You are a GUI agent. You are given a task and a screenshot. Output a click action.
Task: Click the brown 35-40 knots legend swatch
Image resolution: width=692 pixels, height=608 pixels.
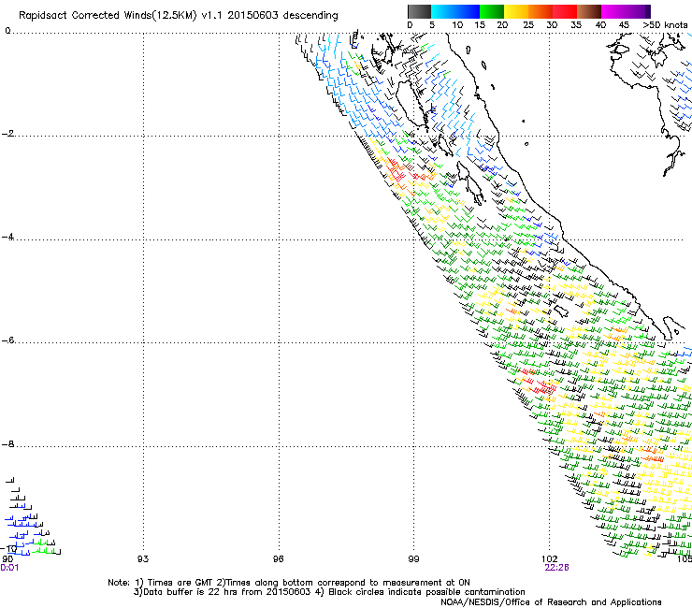point(589,11)
